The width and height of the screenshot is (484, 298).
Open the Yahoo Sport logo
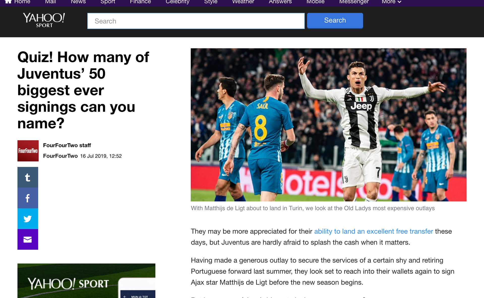[44, 20]
